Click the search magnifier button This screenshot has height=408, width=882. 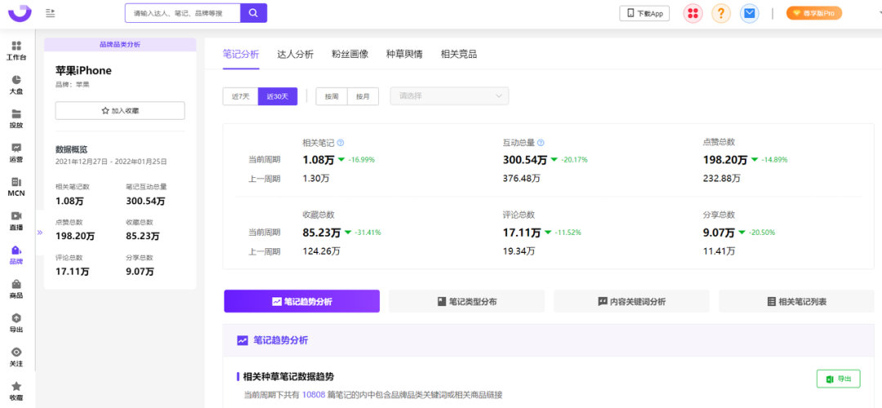pyautogui.click(x=254, y=13)
